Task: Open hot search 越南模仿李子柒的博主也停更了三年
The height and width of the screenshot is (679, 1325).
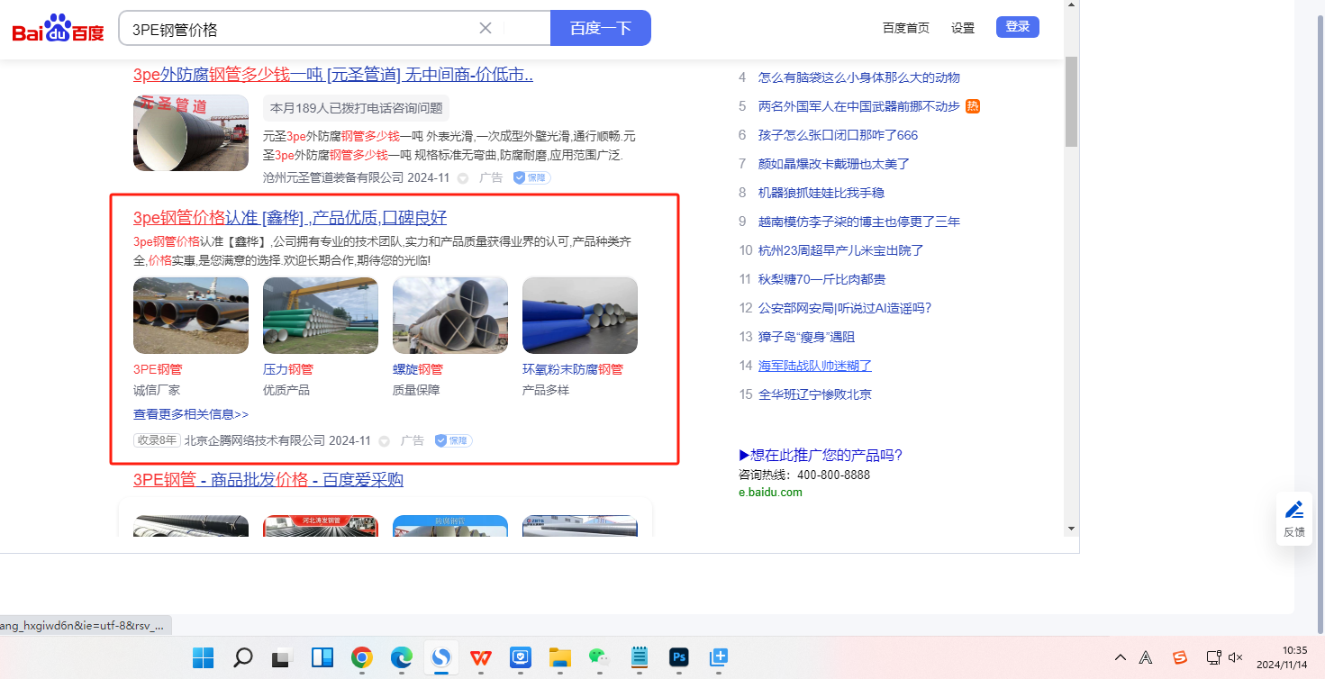Action: (859, 222)
